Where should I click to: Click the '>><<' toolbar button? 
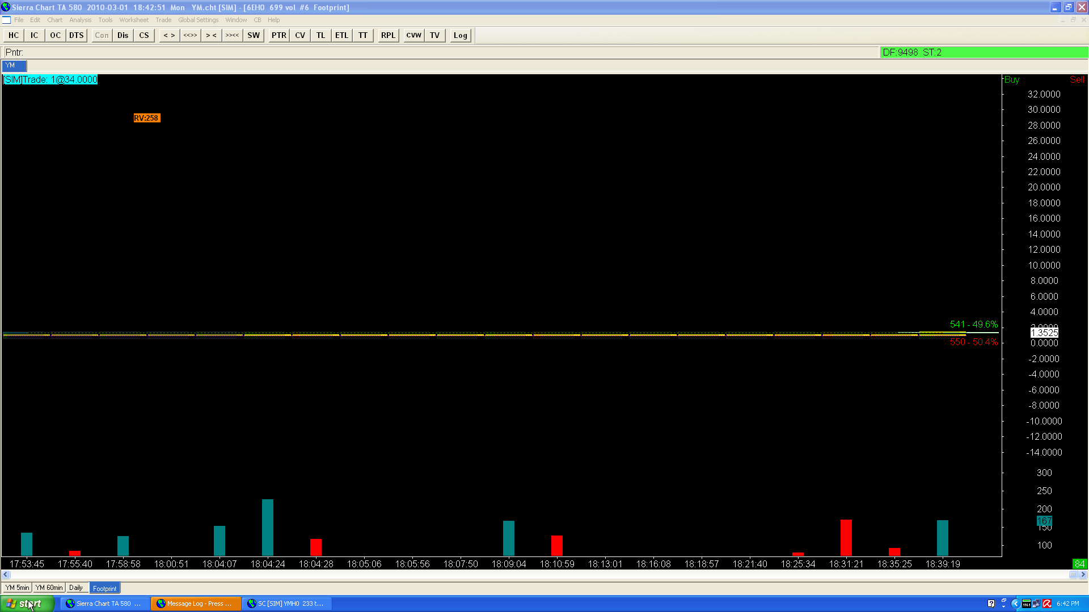coord(232,35)
